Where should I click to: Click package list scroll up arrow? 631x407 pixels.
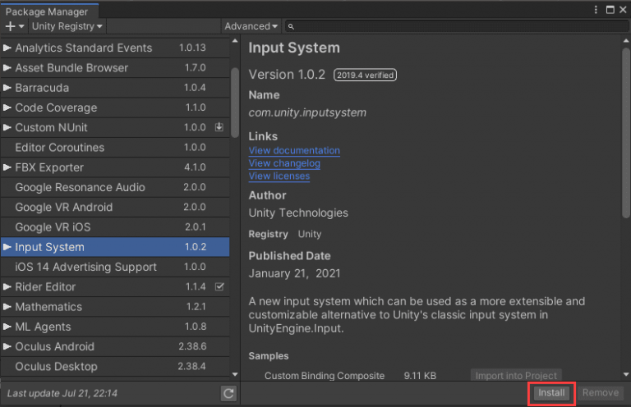click(x=235, y=41)
